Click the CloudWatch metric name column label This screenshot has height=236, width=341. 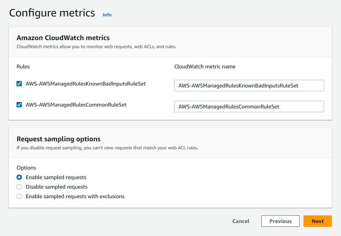click(x=205, y=66)
